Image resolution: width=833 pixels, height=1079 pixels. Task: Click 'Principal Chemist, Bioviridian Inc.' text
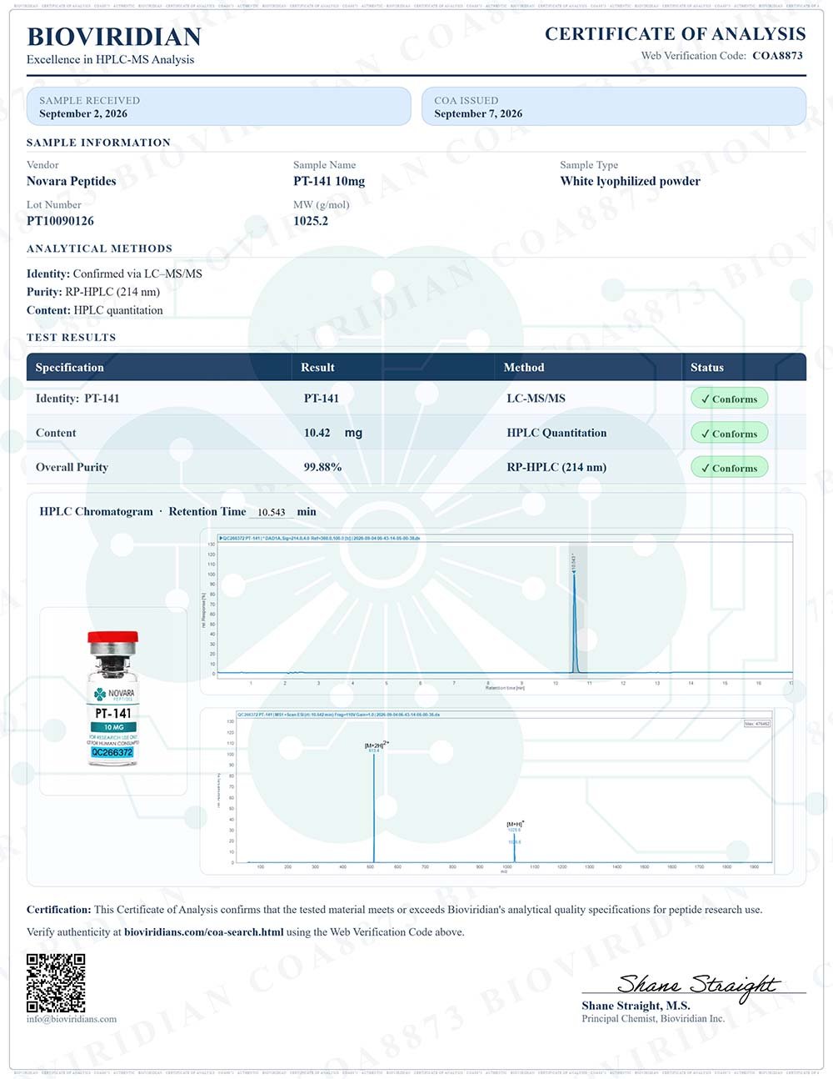coord(653,1018)
